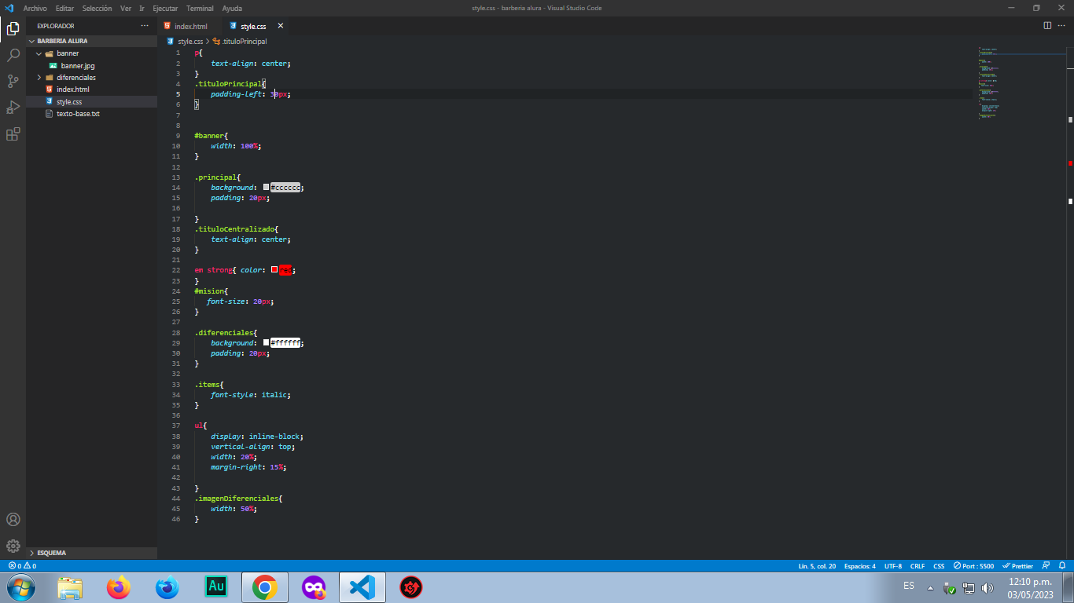1074x603 pixels.
Task: Expand the diferenciales folder
Action: click(x=91, y=78)
